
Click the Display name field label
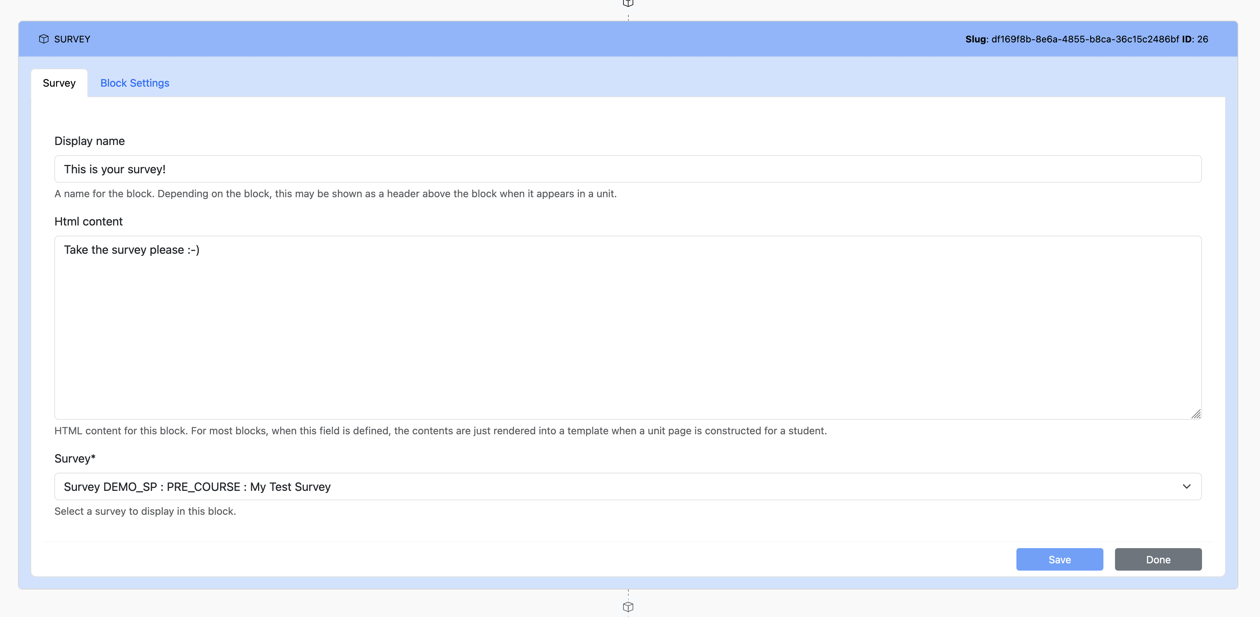pos(90,141)
